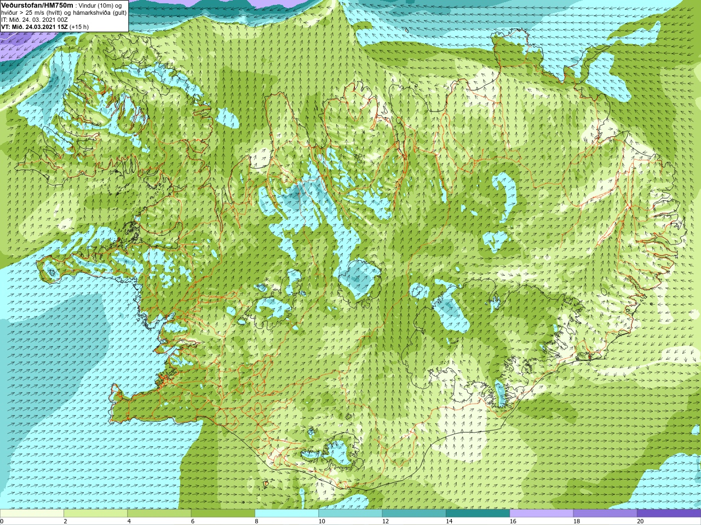The image size is (701, 525).
Task: Select the 14–16 dark teal legend swatch
Action: click(x=478, y=514)
